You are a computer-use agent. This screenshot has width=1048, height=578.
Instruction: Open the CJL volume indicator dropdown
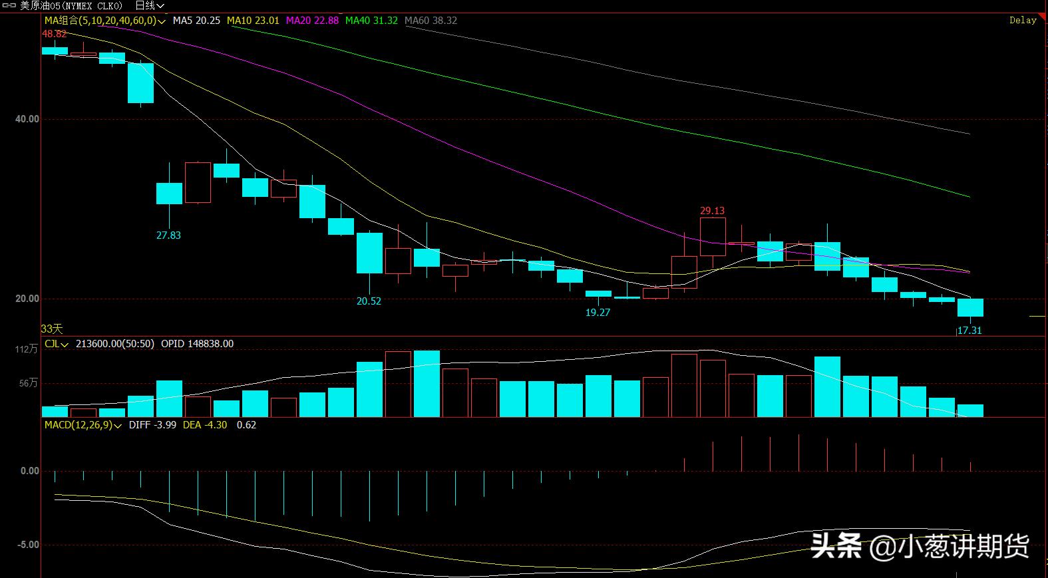coord(57,344)
